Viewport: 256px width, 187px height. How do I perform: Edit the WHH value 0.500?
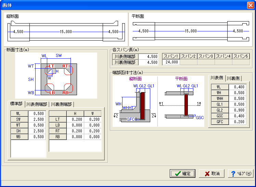coord(238,99)
